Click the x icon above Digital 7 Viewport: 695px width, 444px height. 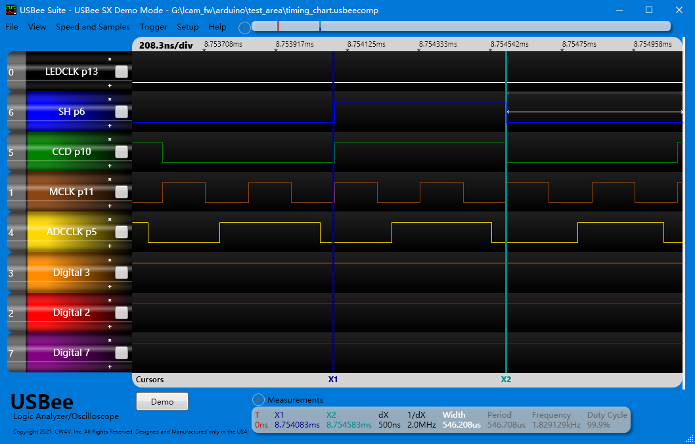[110, 340]
